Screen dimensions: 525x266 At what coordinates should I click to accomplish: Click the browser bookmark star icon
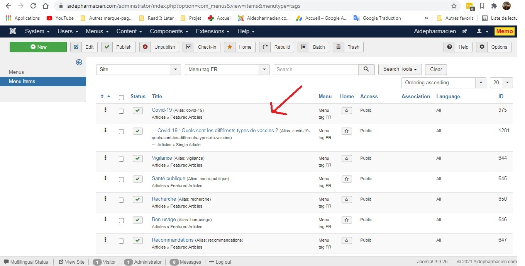click(454, 6)
